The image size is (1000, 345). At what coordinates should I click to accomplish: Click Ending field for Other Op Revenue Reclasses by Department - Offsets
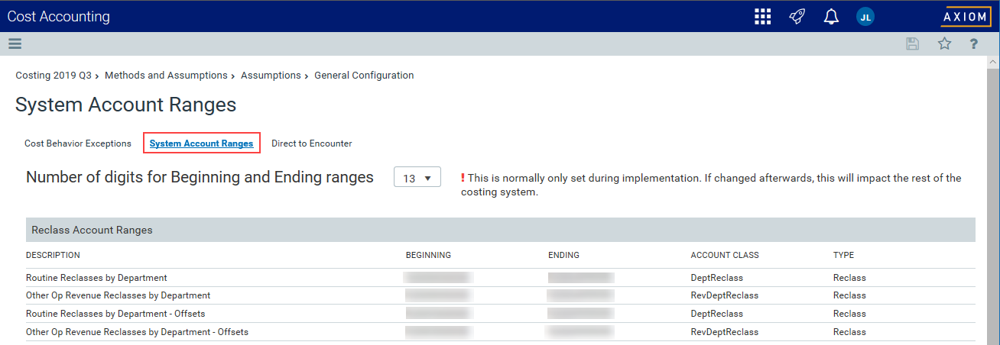coord(580,332)
